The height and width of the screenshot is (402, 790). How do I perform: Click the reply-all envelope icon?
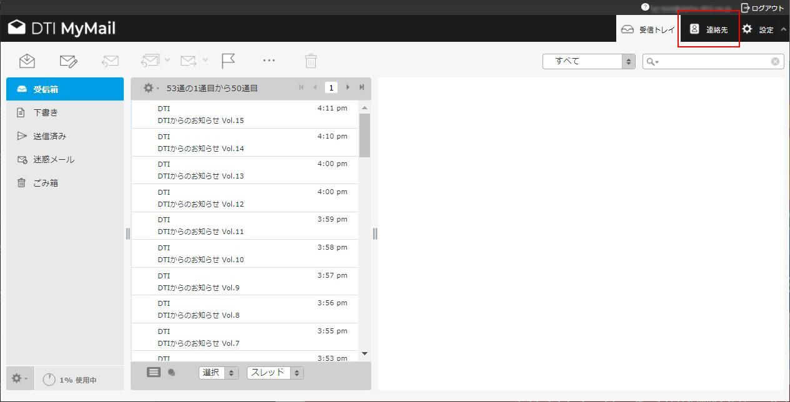tap(150, 61)
